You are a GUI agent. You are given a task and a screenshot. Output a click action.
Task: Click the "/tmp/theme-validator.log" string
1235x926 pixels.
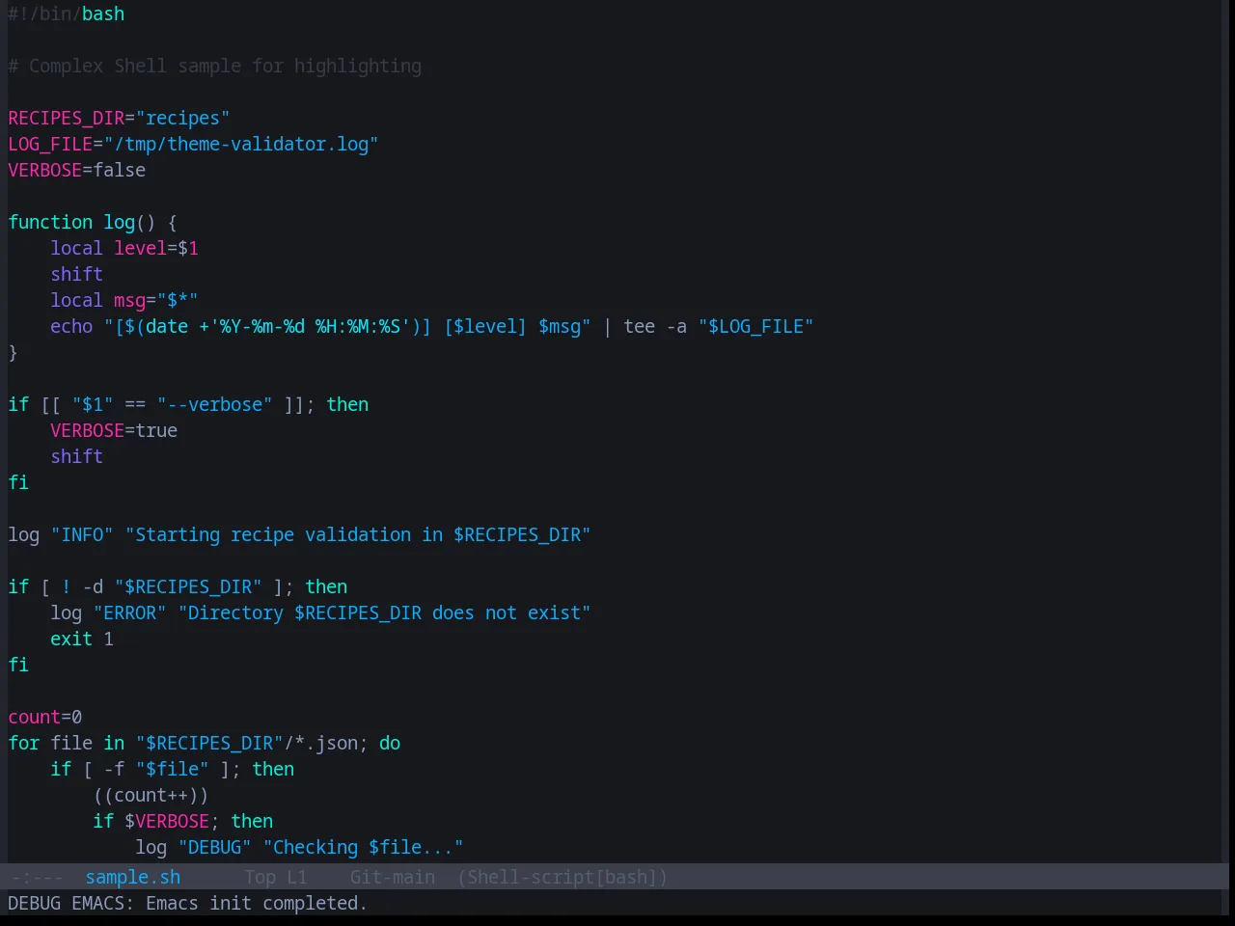tap(241, 144)
